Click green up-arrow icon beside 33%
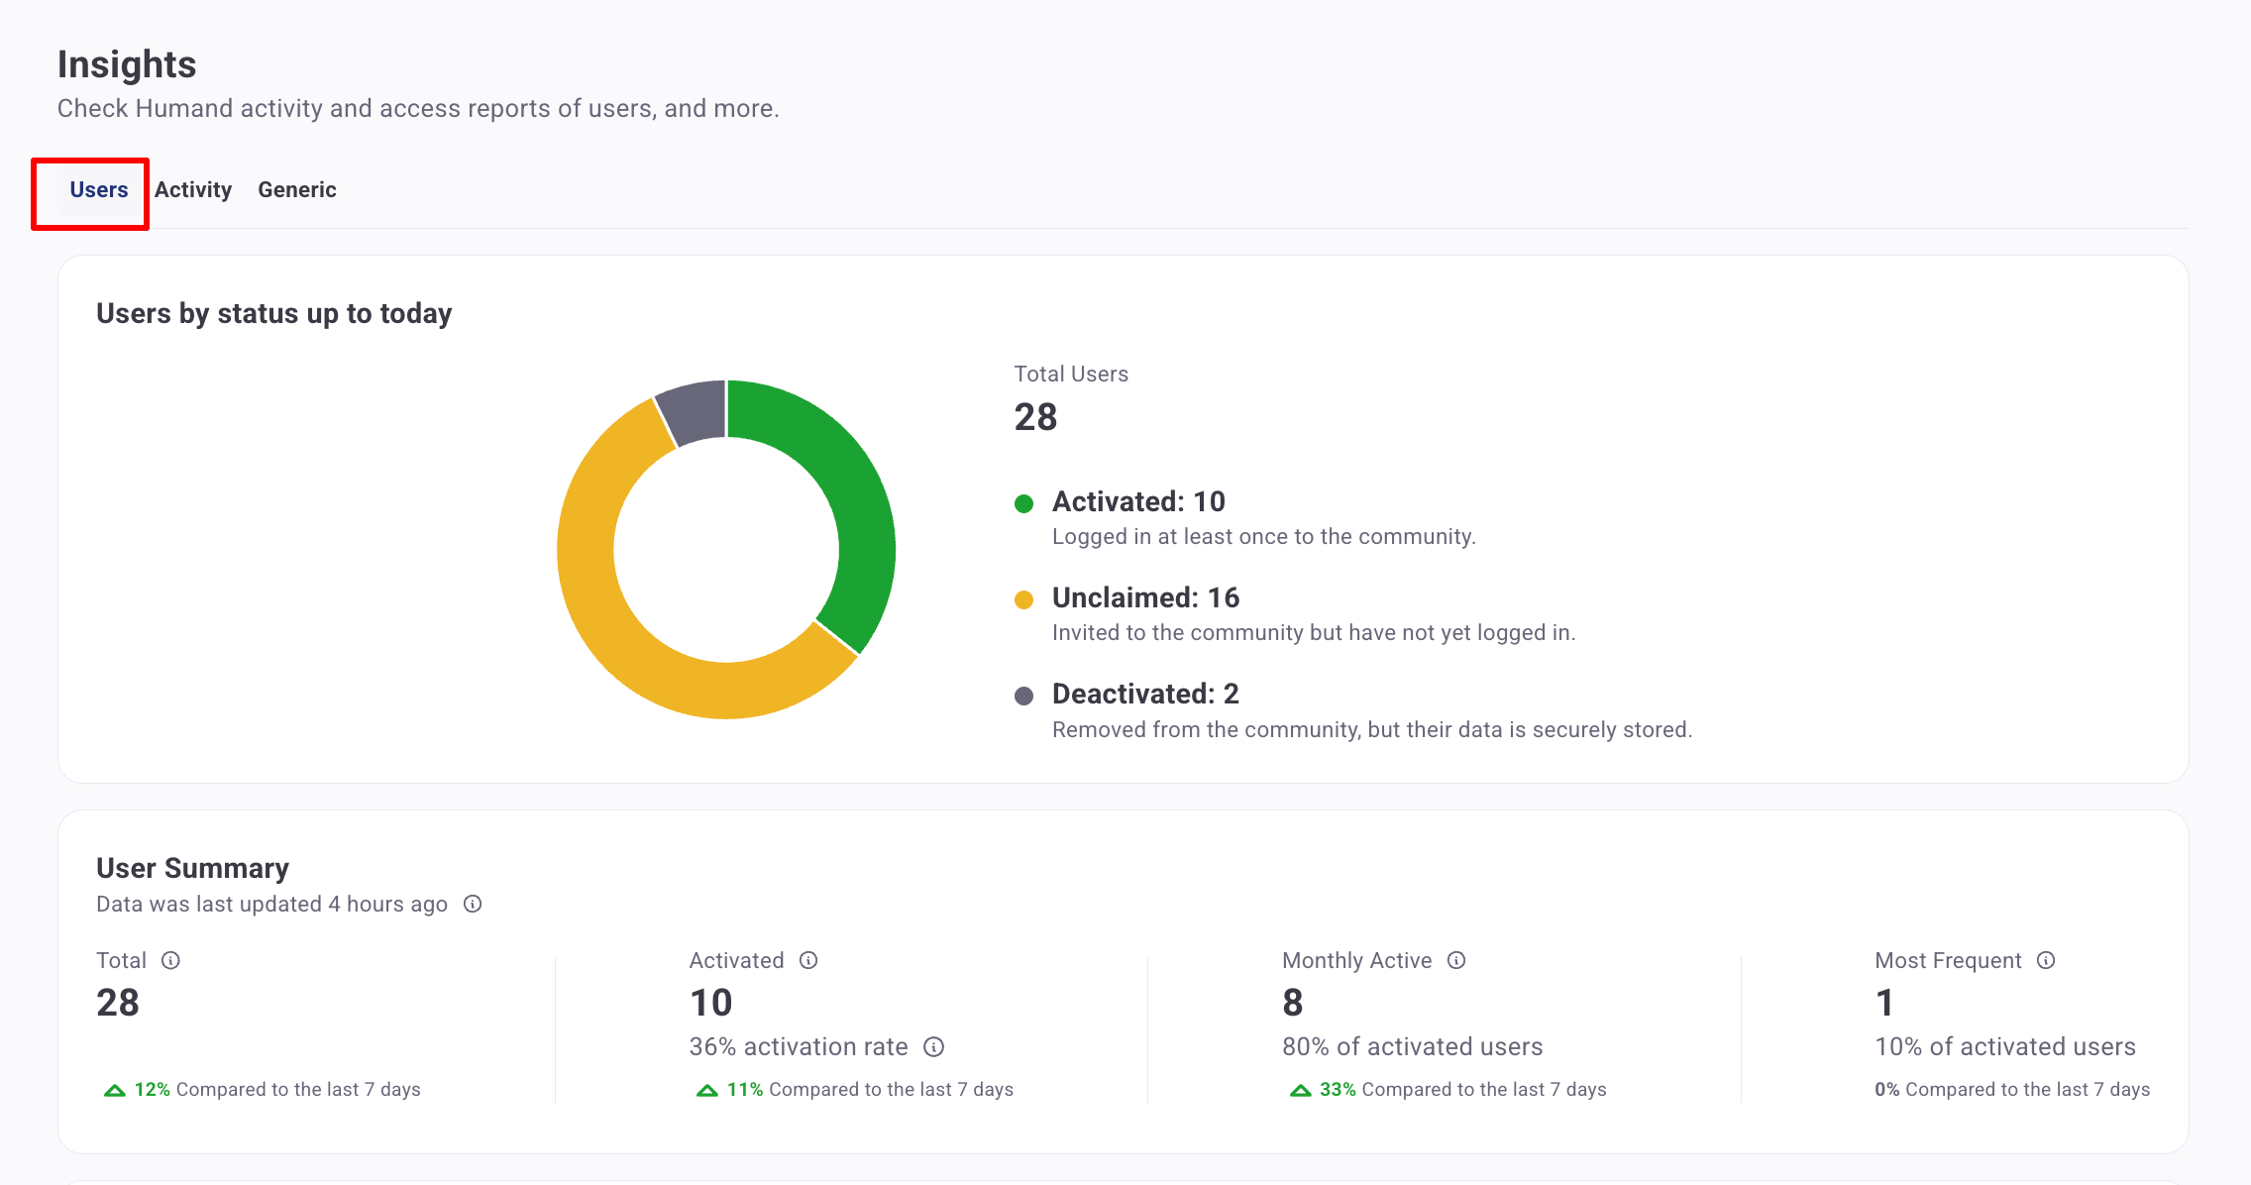This screenshot has width=2251, height=1185. [1300, 1090]
